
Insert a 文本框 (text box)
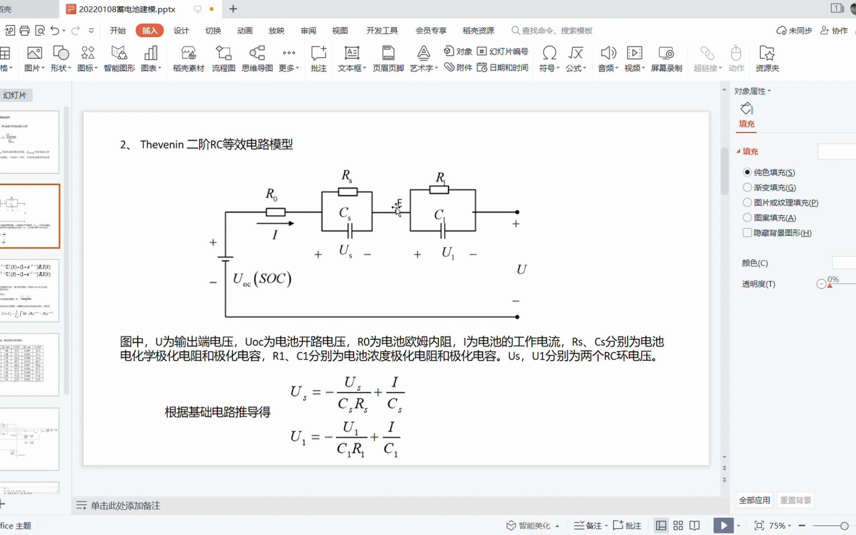pyautogui.click(x=351, y=58)
